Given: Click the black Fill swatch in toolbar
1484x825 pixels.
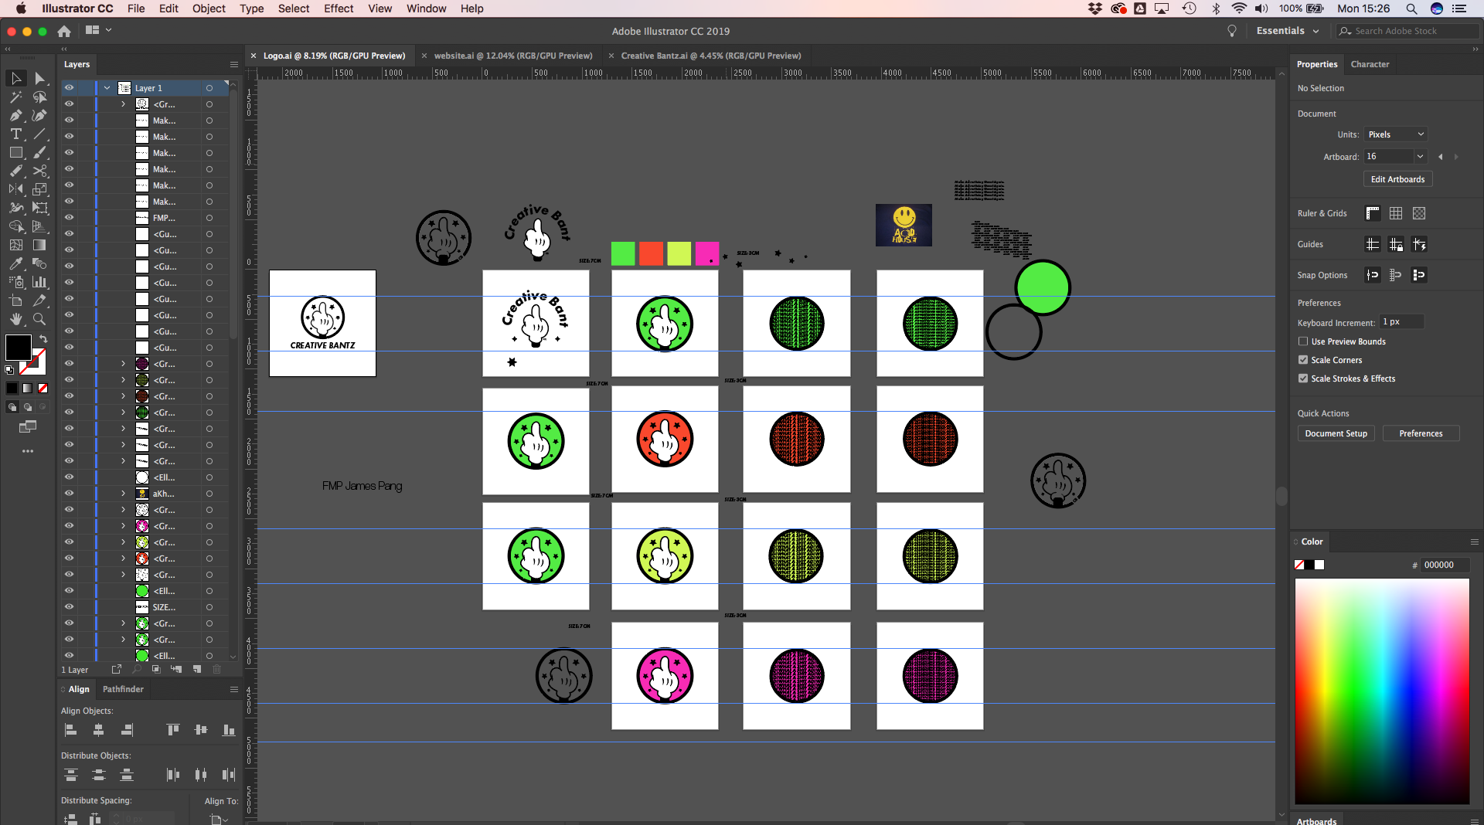Looking at the screenshot, I should click(x=18, y=348).
